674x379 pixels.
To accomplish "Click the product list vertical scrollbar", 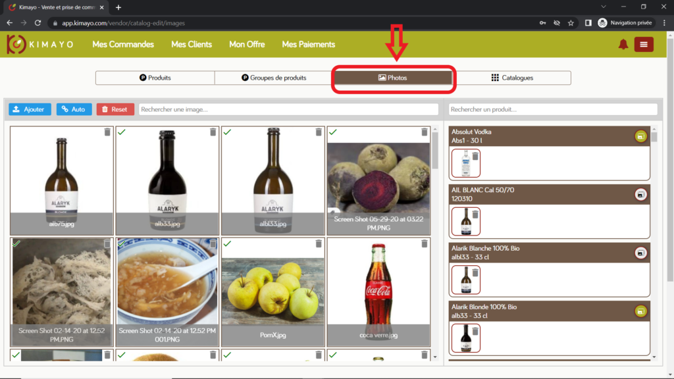I will pyautogui.click(x=654, y=137).
